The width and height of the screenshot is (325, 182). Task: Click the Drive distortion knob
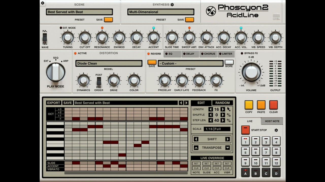pyautogui.click(x=114, y=80)
